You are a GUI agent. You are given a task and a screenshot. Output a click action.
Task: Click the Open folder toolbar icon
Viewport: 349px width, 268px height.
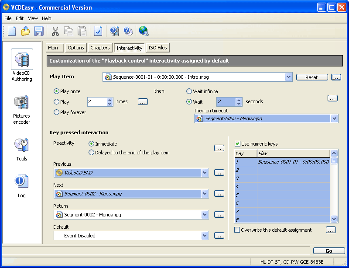click(x=25, y=31)
